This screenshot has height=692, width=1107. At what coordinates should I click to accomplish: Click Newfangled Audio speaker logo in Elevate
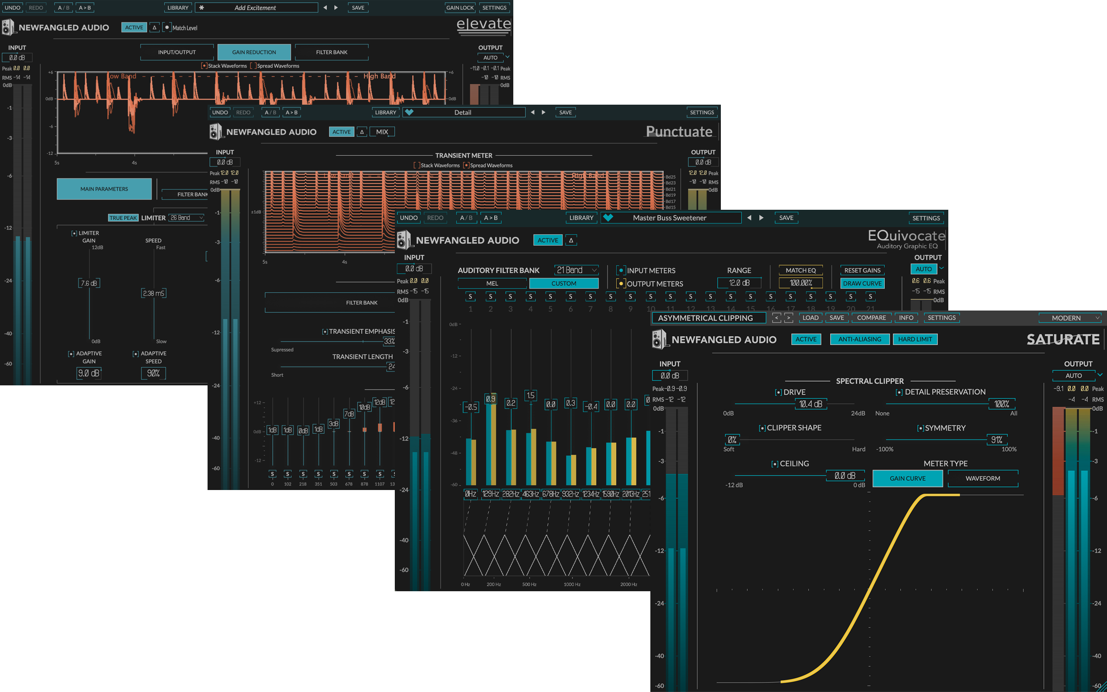[x=8, y=27]
